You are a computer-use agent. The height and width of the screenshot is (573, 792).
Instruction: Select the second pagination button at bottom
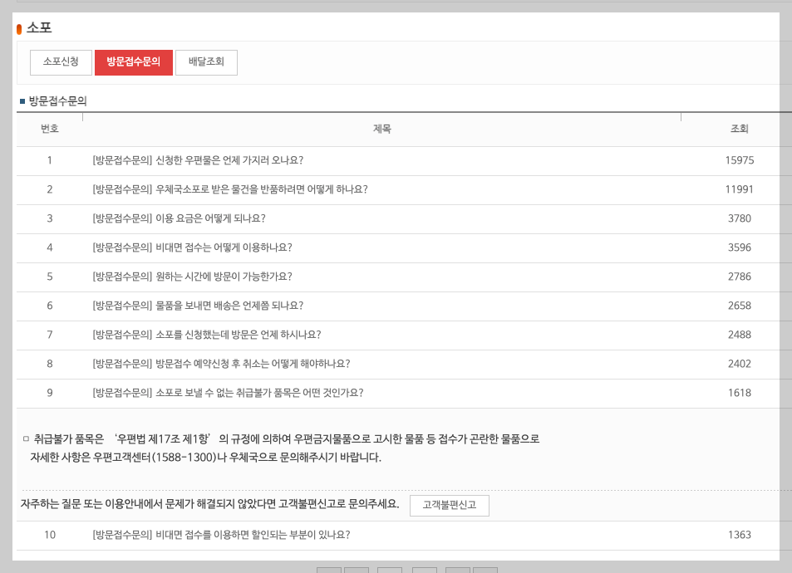pyautogui.click(x=357, y=571)
